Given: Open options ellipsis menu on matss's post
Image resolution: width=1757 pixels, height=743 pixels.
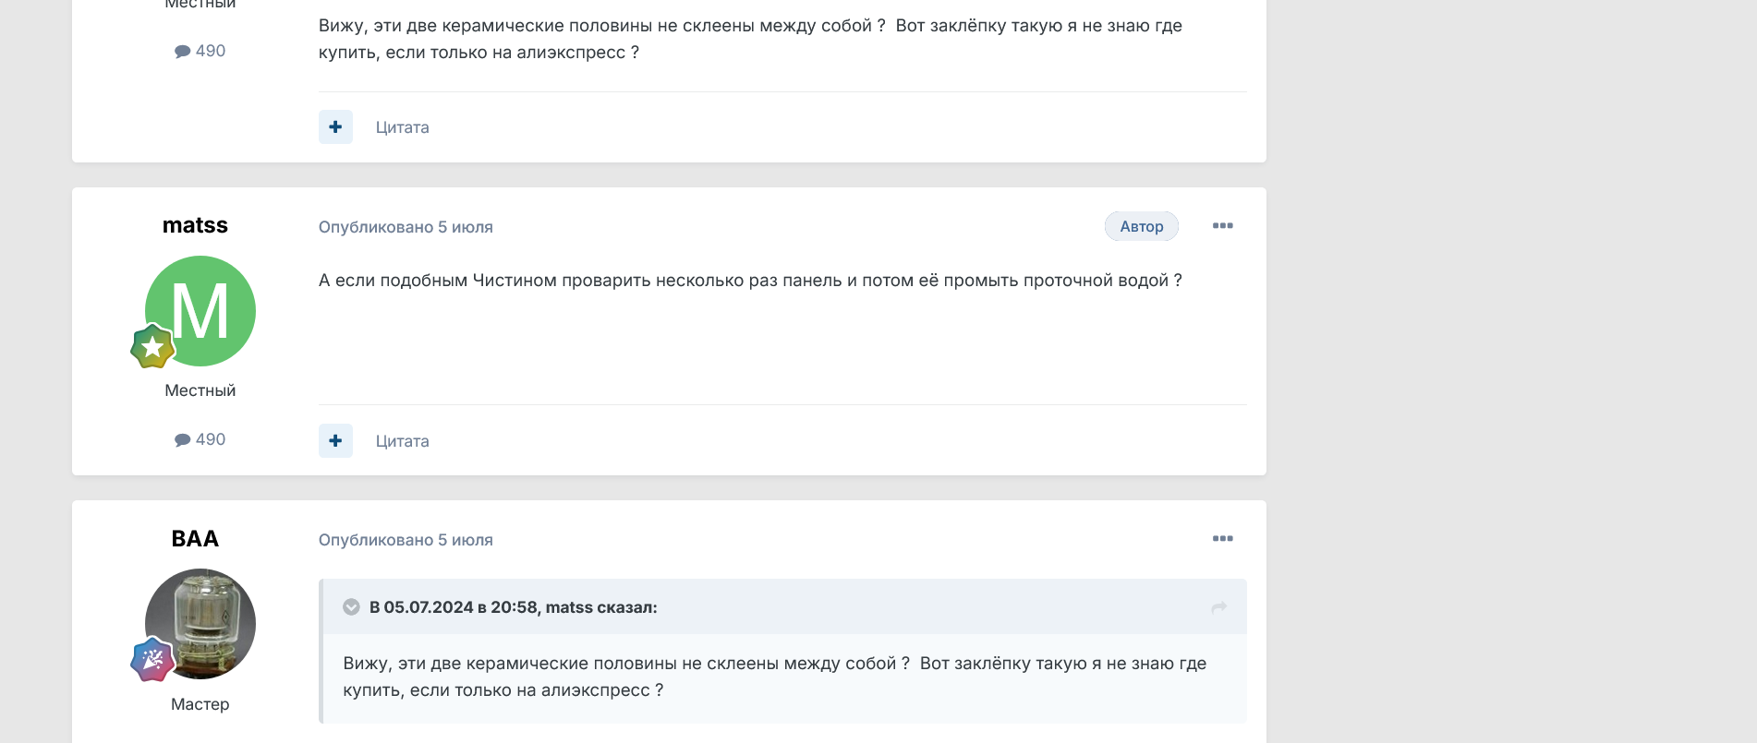Looking at the screenshot, I should tap(1222, 226).
